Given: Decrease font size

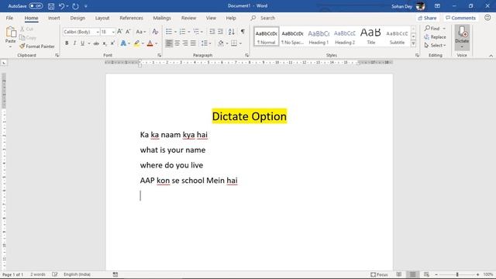Looking at the screenshot, I should point(128,32).
